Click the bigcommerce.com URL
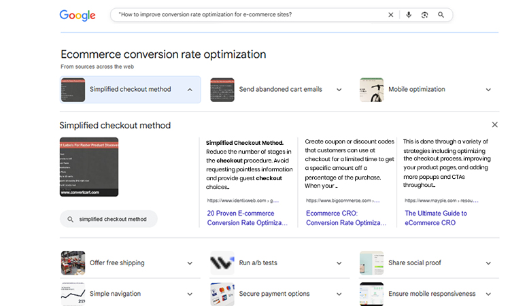 (343, 201)
